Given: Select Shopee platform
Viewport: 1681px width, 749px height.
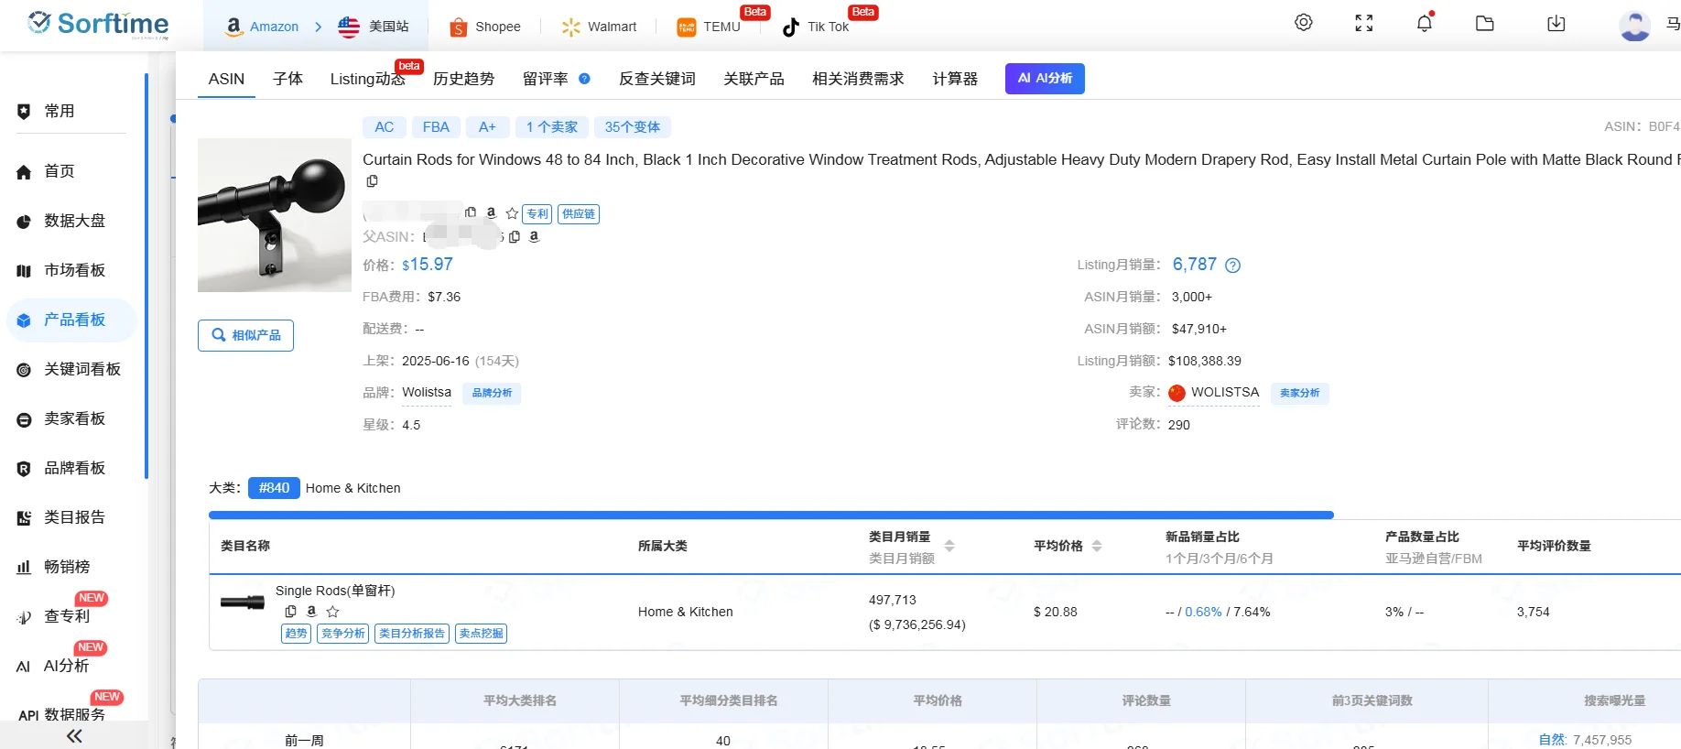Looking at the screenshot, I should (485, 27).
